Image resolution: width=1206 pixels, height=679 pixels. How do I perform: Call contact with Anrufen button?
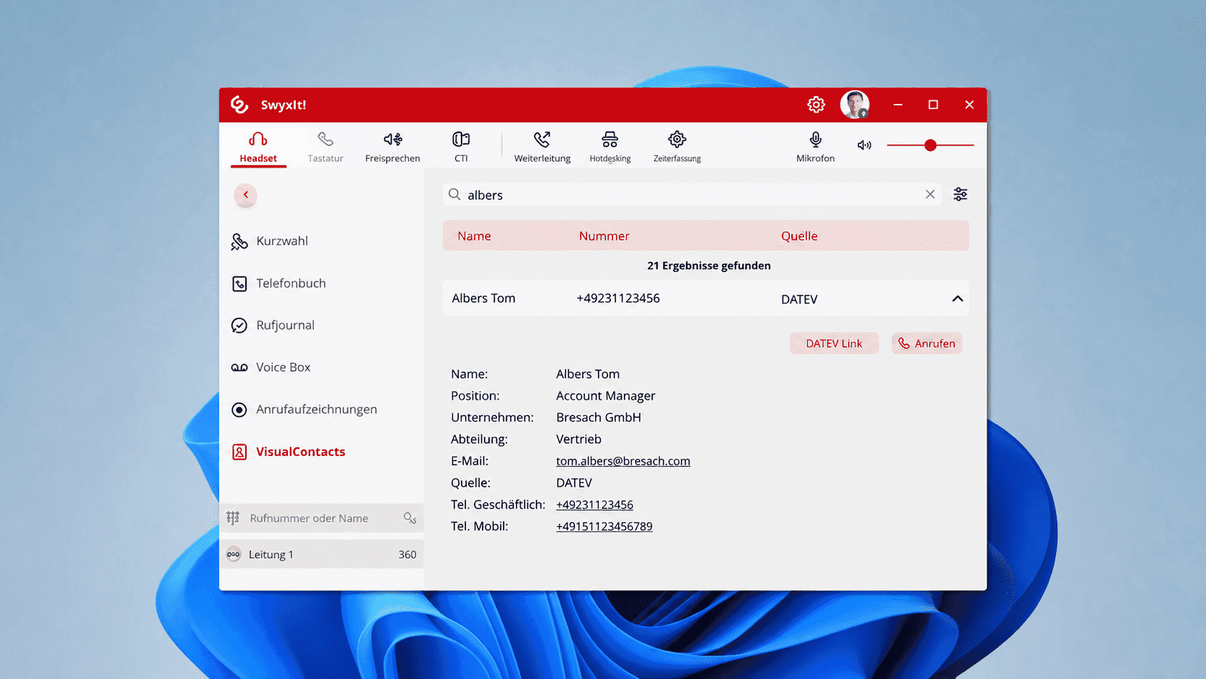(x=927, y=343)
